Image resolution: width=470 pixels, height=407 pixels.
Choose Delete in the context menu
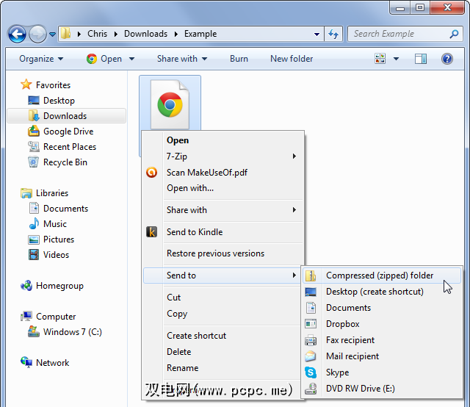point(223,351)
